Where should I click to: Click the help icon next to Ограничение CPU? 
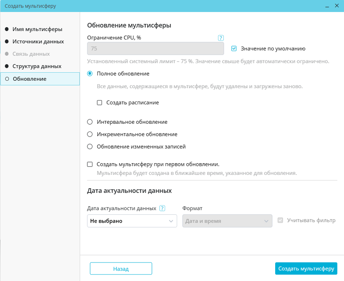(x=221, y=38)
